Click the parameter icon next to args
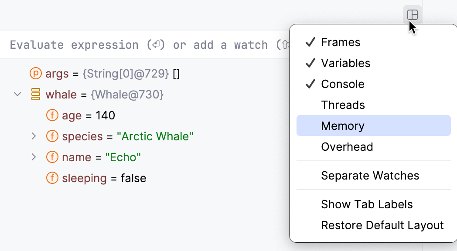Screen dimensions: 457x251 point(36,74)
